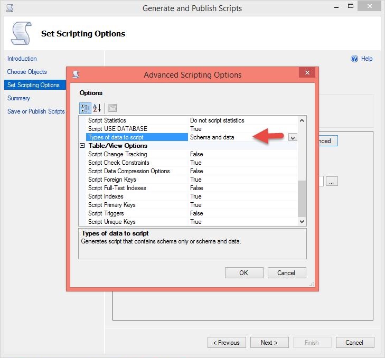
Task: Click the dialog resize grip corner
Action: point(312,284)
